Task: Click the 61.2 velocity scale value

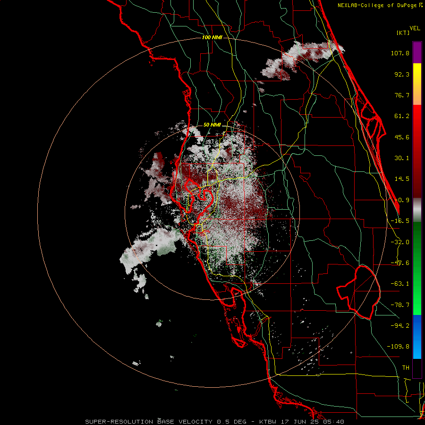Action: [402, 116]
